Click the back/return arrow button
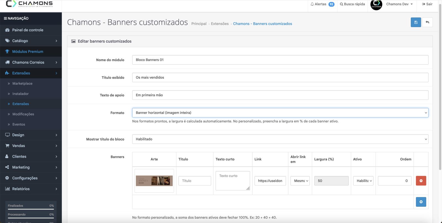Screen dimensions: 442x223 [x=427, y=22]
